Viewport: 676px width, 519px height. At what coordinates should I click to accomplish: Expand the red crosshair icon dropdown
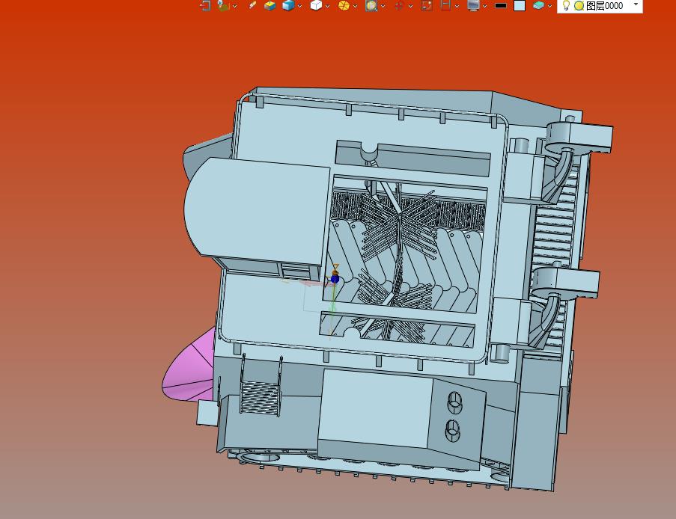click(x=410, y=6)
